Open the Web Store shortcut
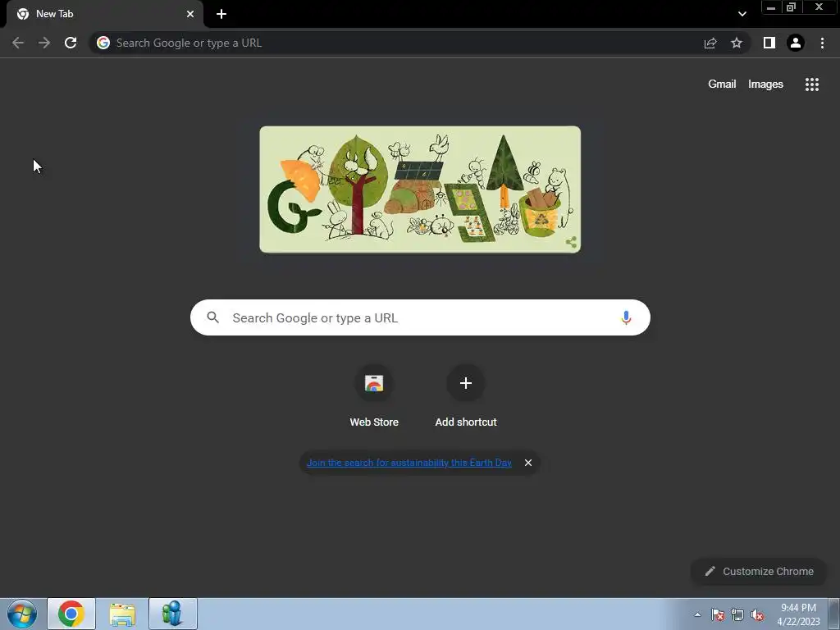840x630 pixels. click(374, 395)
